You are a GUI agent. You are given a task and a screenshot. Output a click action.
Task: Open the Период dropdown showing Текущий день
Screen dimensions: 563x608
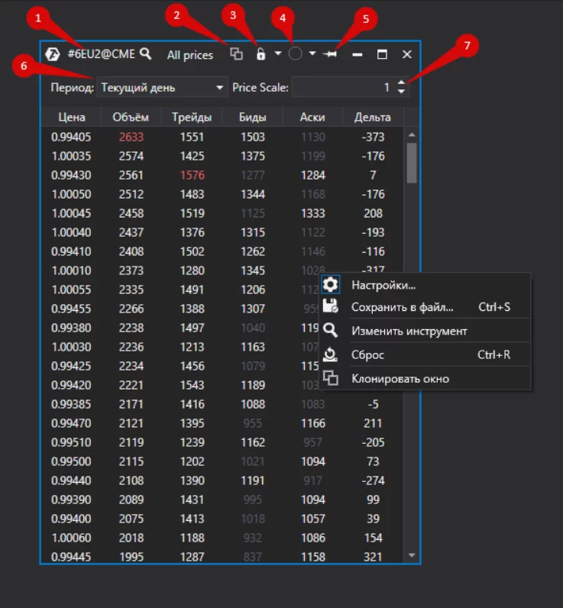tap(163, 88)
